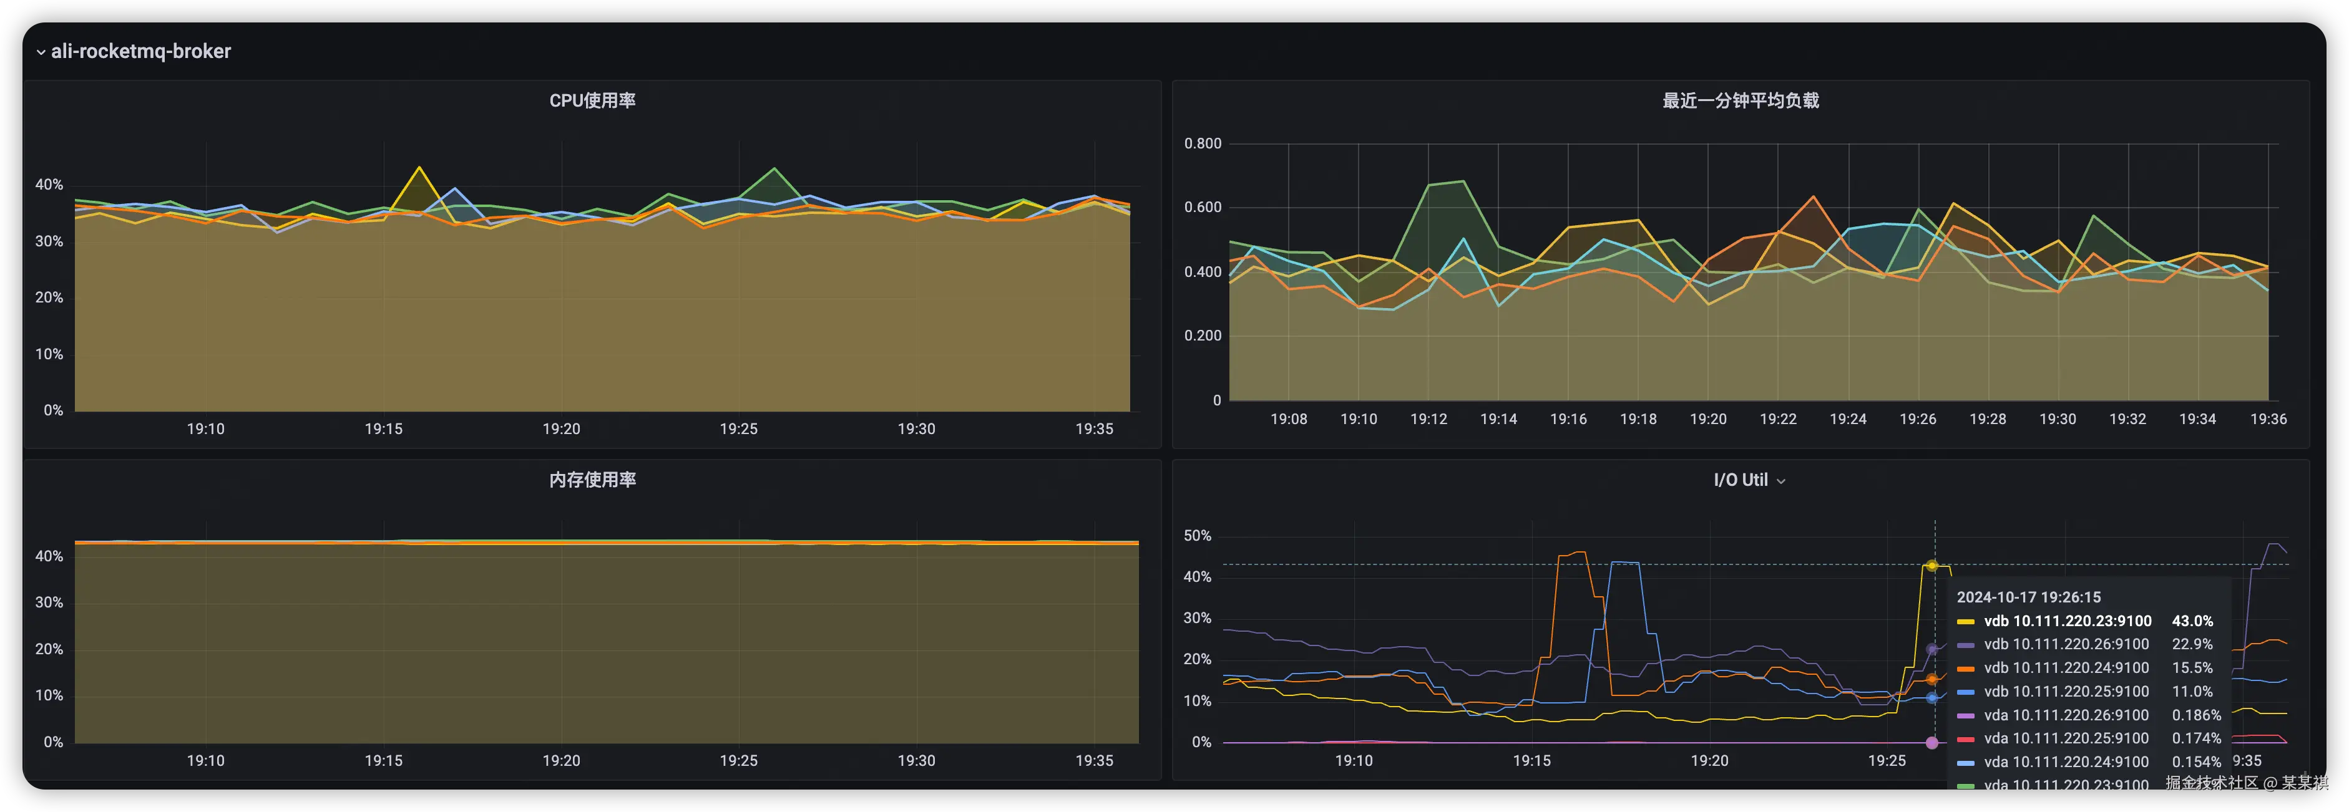Click the 19:20 tick on CPU使用率 axis

click(x=561, y=428)
